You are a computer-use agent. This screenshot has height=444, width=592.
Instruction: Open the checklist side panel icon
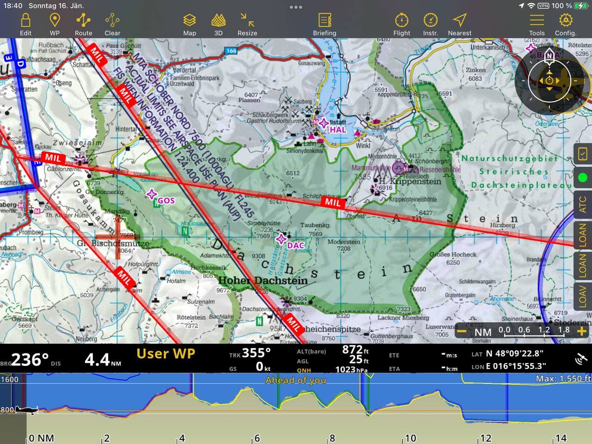coord(583,154)
